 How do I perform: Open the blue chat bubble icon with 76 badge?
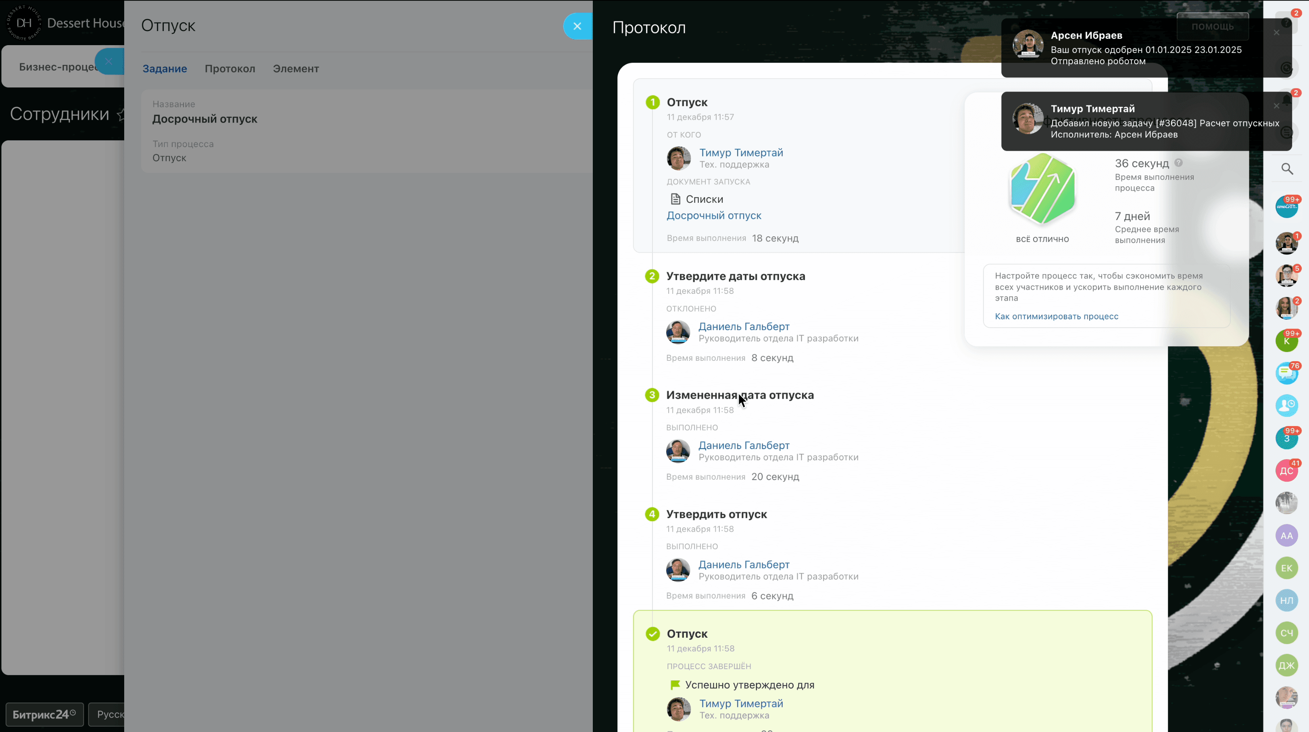1287,373
